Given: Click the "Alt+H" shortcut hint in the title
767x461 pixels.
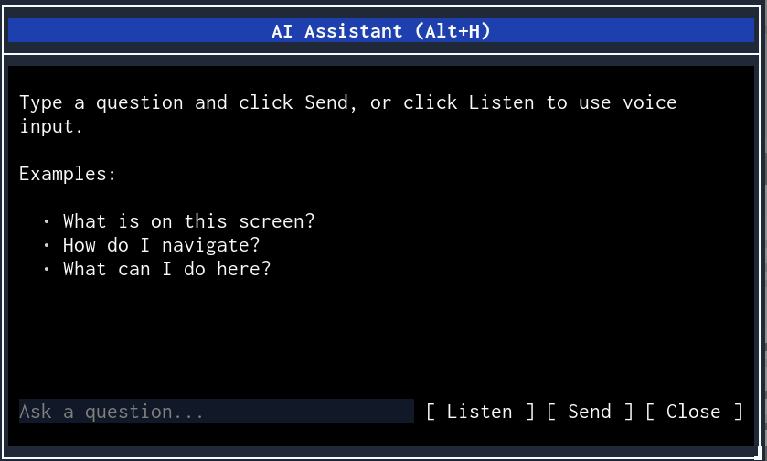Looking at the screenshot, I should (452, 31).
